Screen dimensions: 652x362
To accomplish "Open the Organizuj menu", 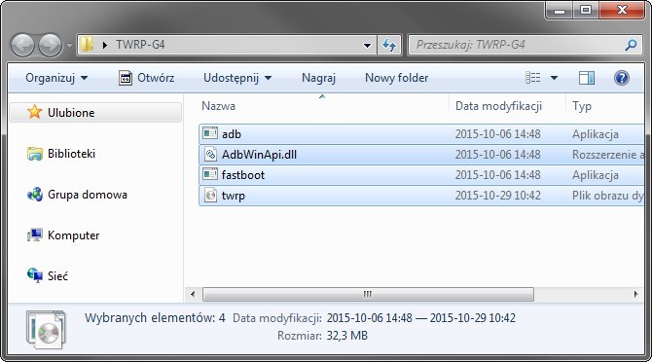I will [x=56, y=78].
